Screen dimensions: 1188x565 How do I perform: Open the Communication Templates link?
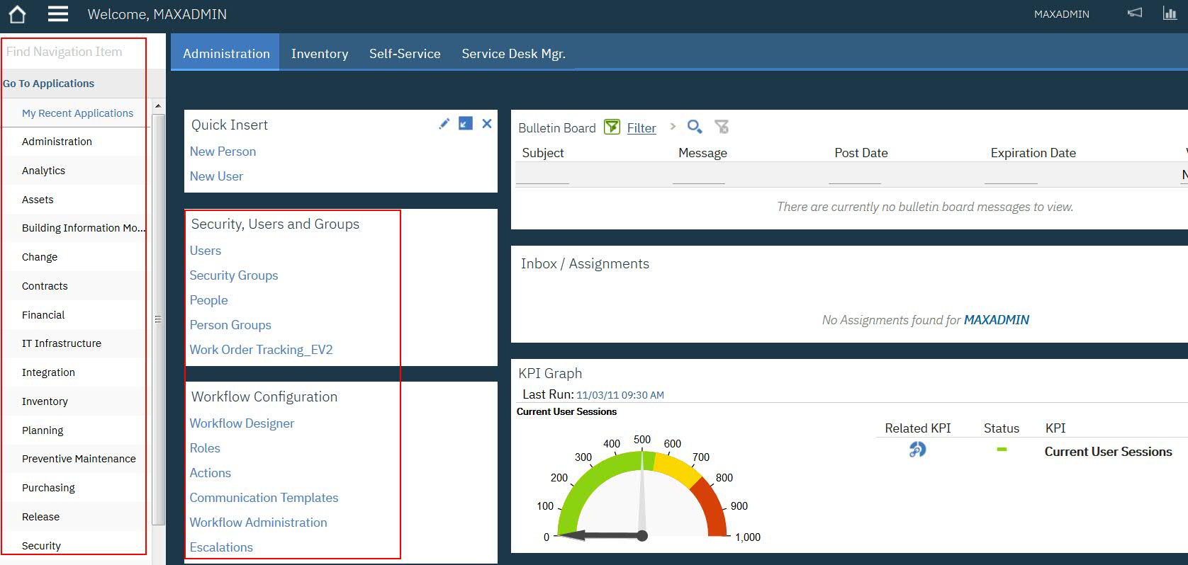coord(264,498)
